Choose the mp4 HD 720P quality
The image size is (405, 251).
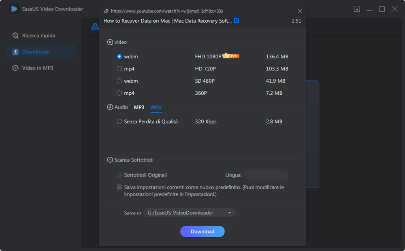[x=119, y=68]
